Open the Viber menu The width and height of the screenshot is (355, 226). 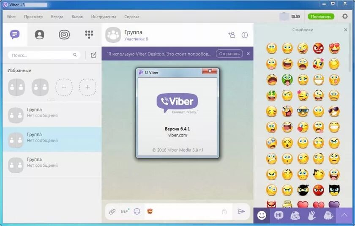pos(11,16)
